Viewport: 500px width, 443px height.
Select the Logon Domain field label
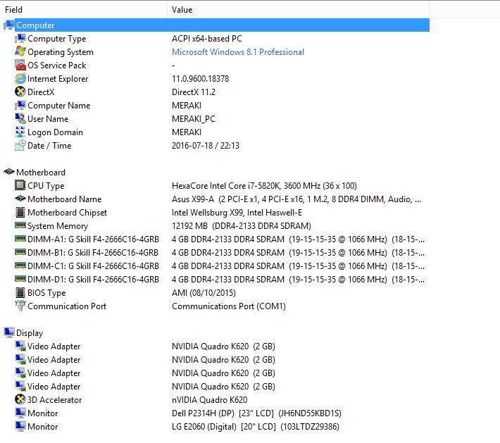click(x=55, y=132)
